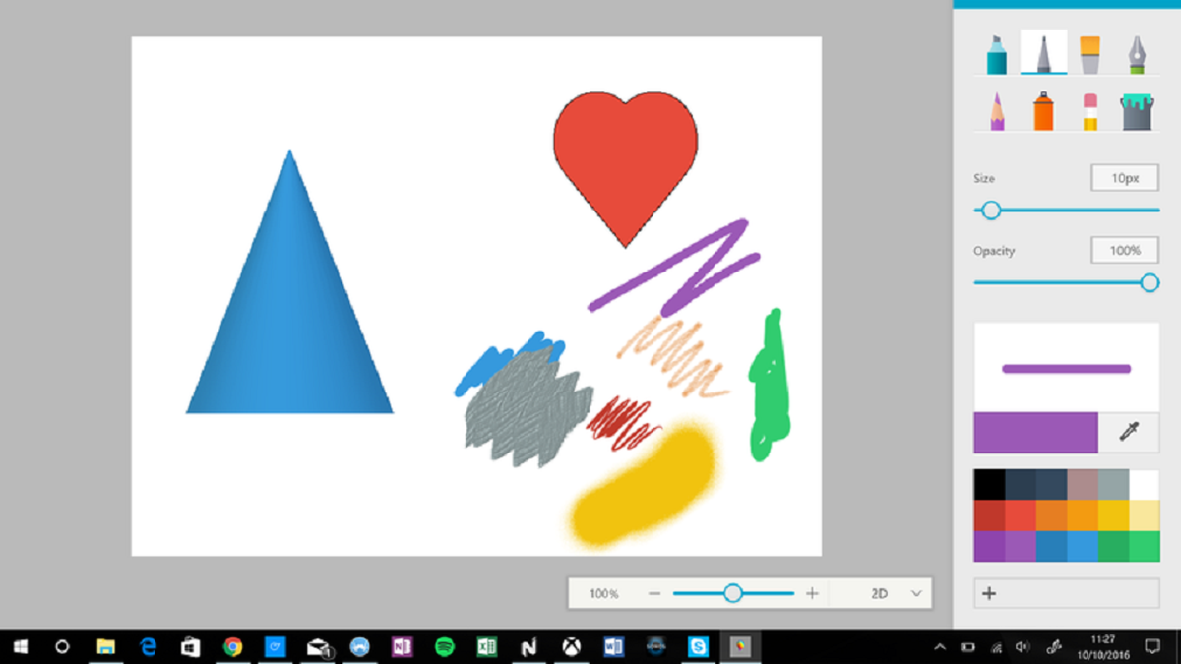Image resolution: width=1181 pixels, height=664 pixels.
Task: Select the Oil brush tool
Action: pos(1088,54)
